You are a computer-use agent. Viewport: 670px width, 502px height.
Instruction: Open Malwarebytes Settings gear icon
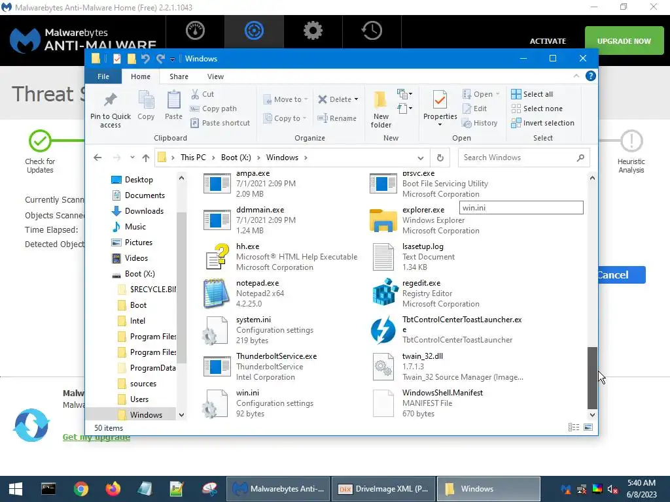313,31
